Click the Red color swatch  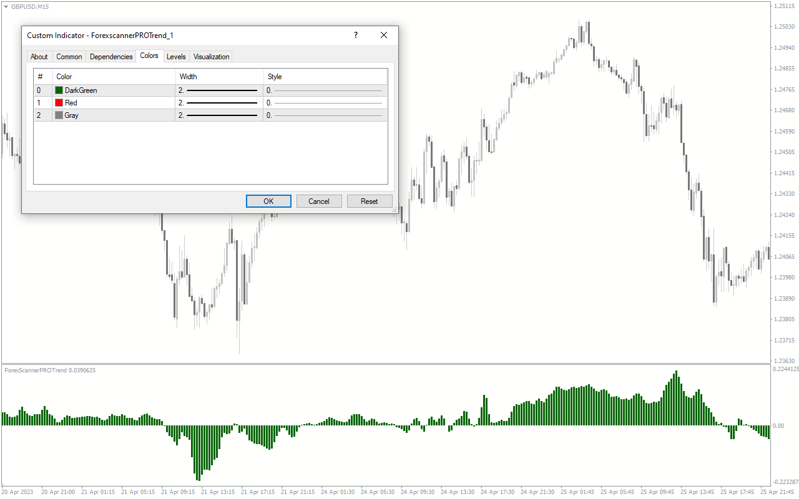click(59, 103)
